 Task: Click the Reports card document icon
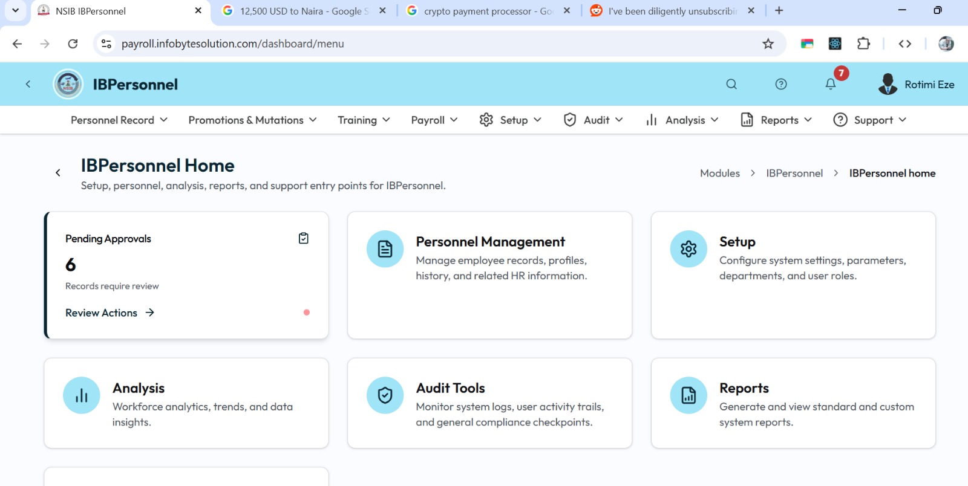pos(688,395)
